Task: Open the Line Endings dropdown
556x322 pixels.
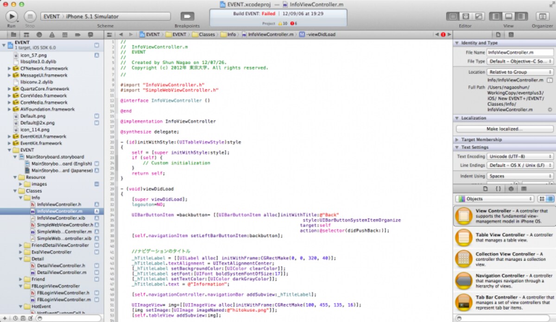Action: point(520,165)
